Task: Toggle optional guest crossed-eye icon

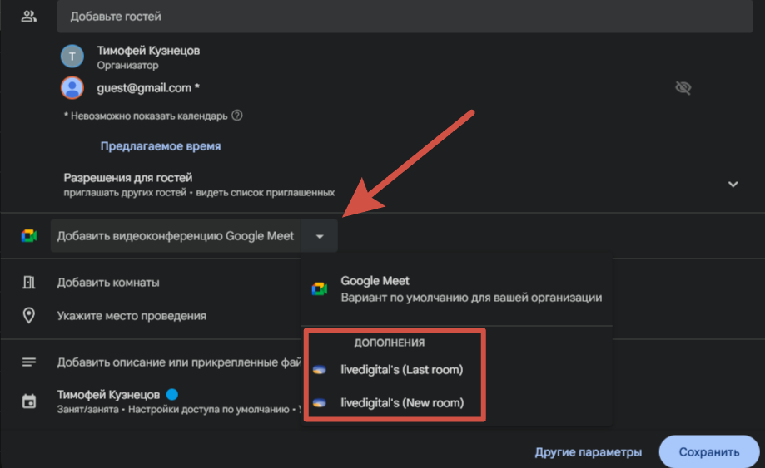Action: click(683, 87)
